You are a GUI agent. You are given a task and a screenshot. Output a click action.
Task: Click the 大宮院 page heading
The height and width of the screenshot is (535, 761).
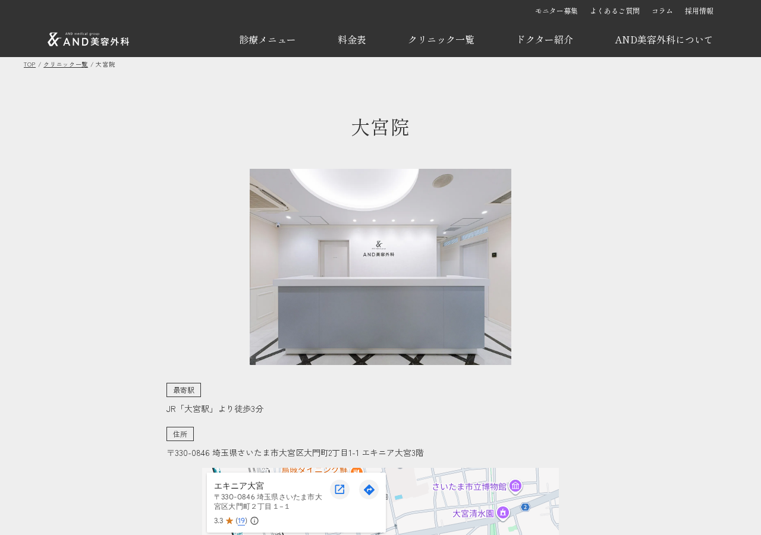click(380, 128)
